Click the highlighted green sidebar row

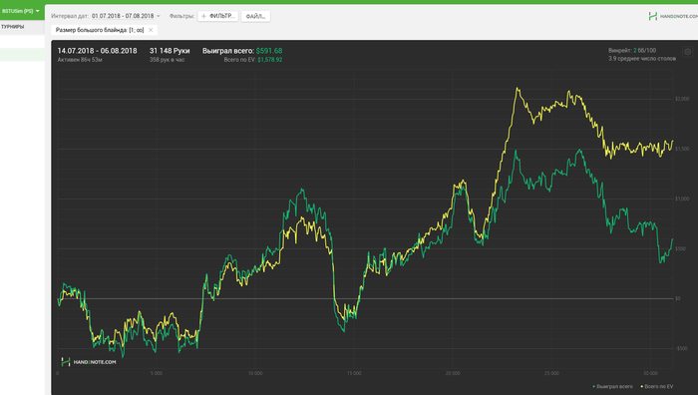22,55
